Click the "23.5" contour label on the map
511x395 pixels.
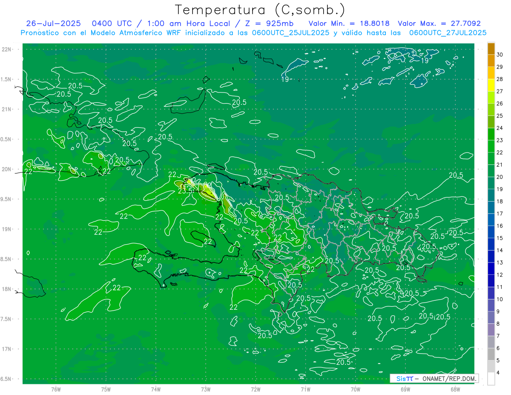click(x=185, y=191)
